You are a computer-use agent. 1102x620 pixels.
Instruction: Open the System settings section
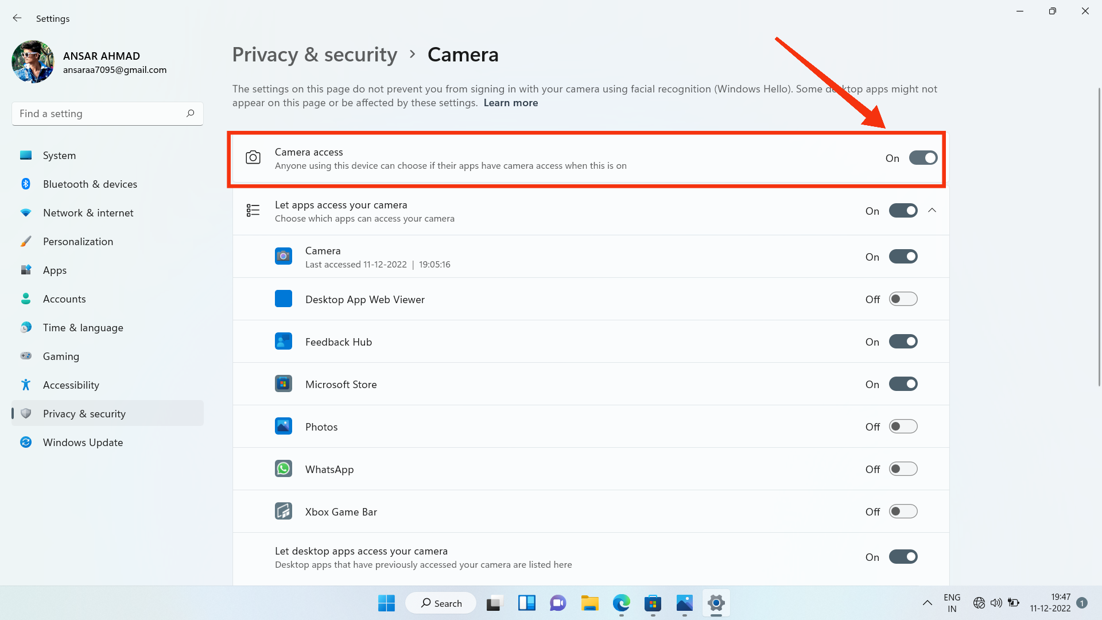click(x=59, y=155)
